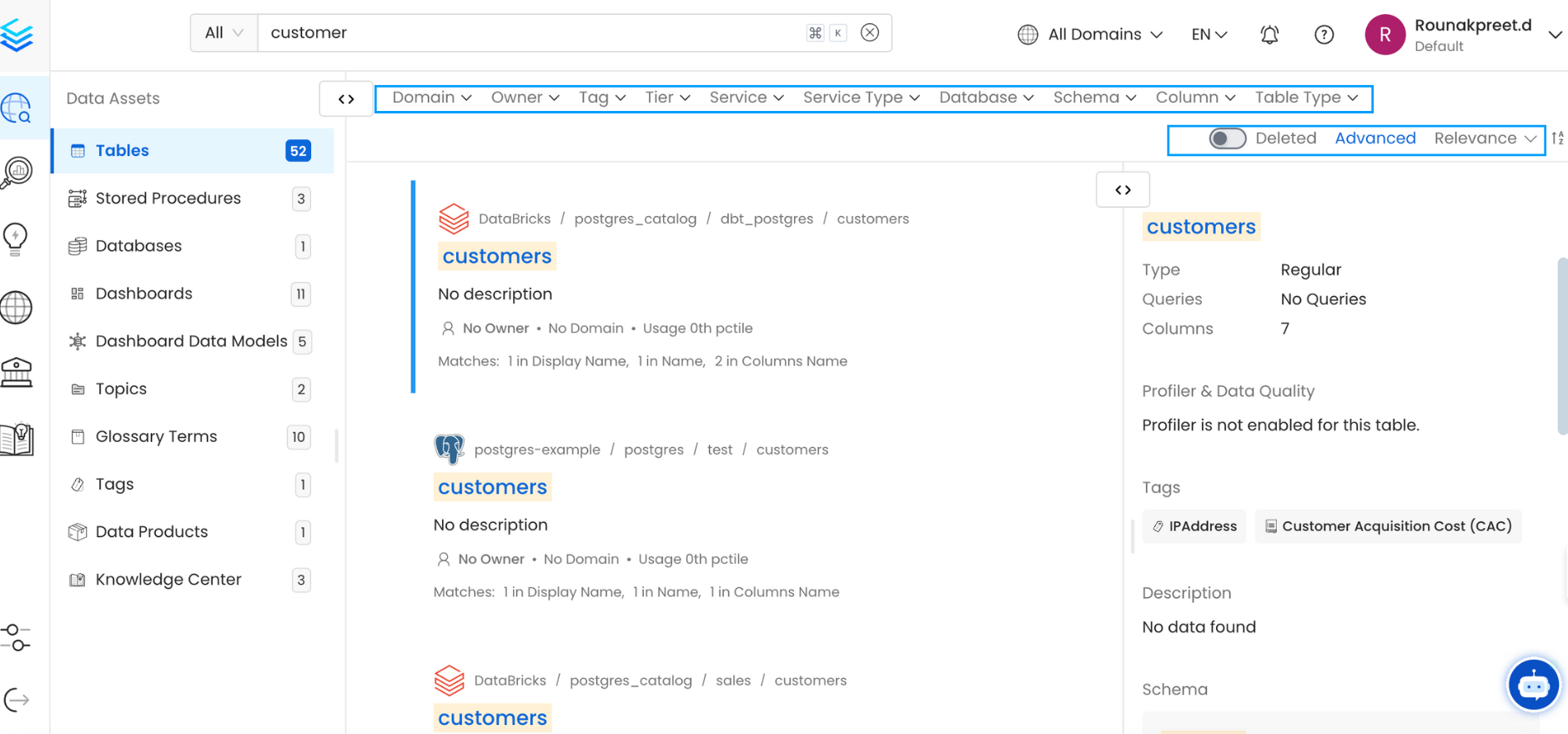Open the All Domains selector
The image size is (1568, 734).
[1090, 34]
